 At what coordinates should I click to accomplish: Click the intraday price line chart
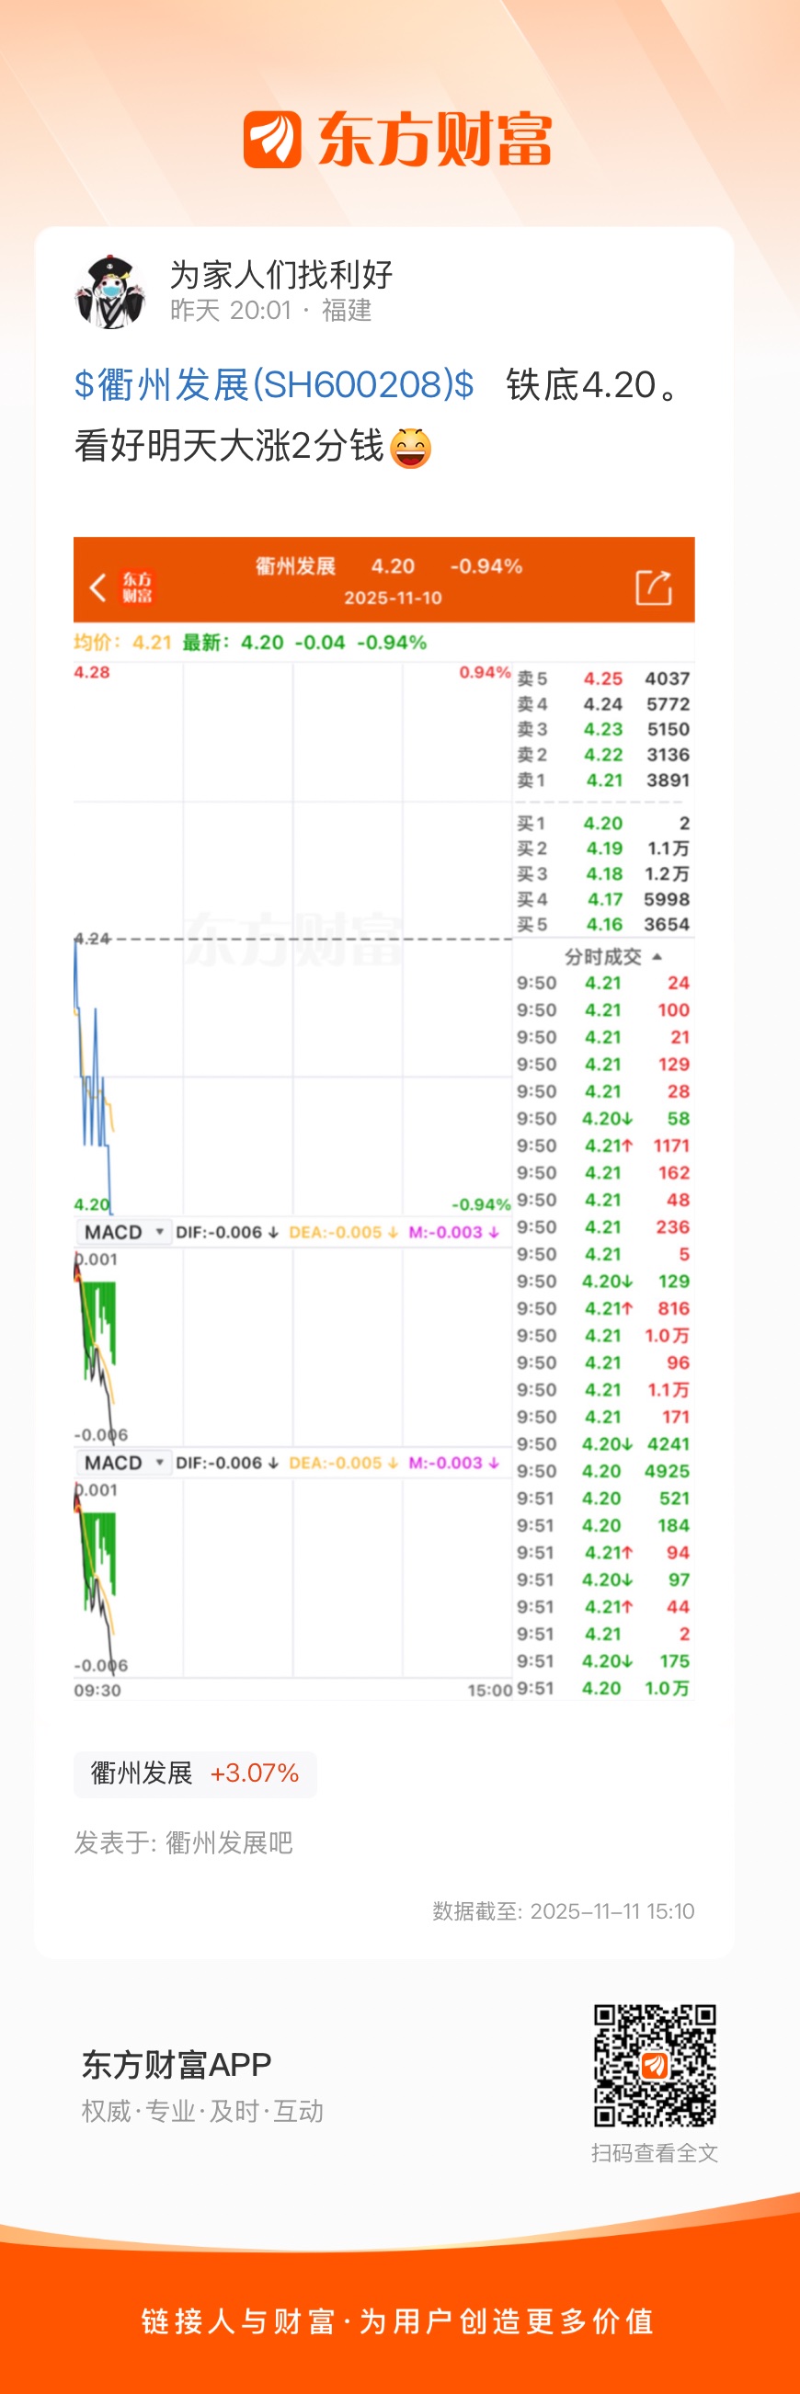click(x=292, y=939)
